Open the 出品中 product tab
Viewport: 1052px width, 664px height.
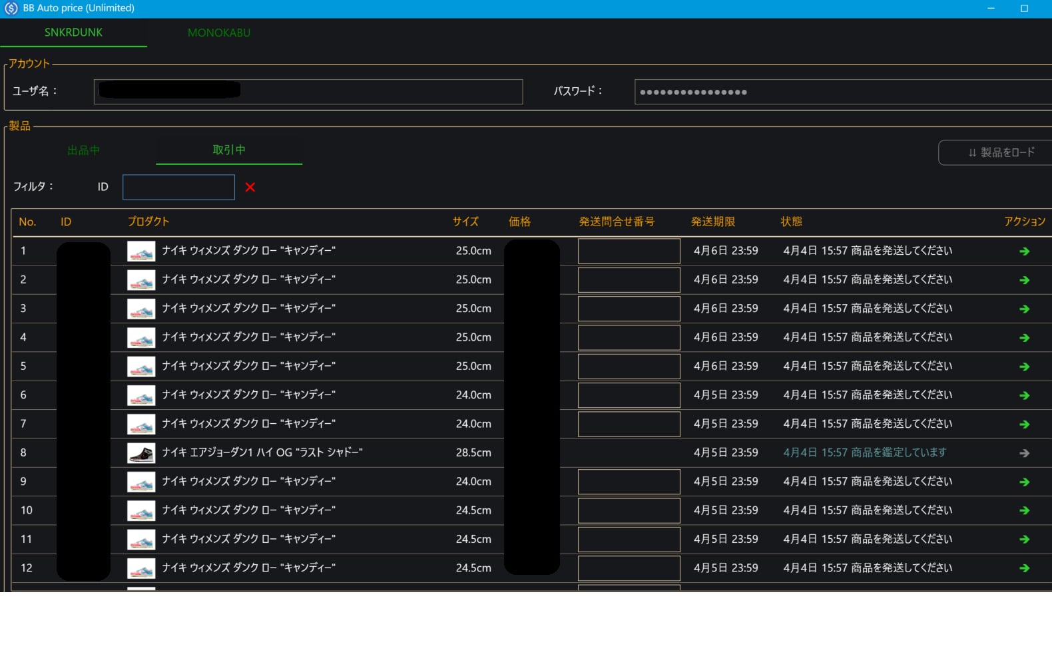tap(83, 150)
